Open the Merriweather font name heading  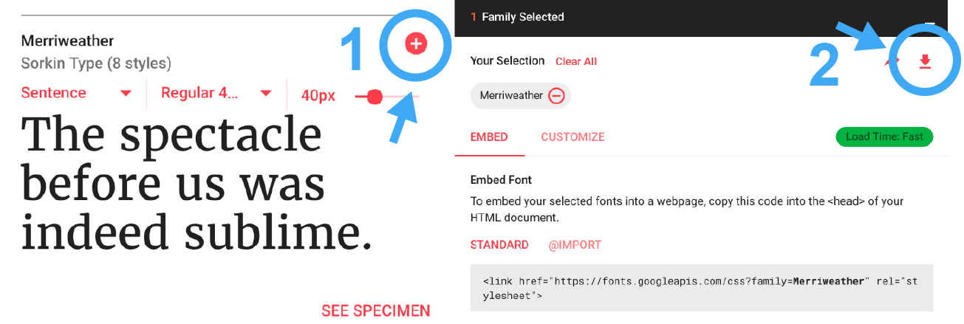click(x=68, y=41)
